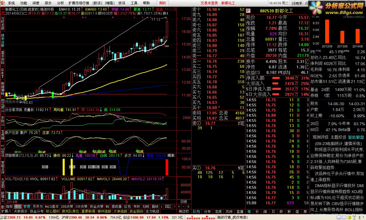Open the 工具 menu
The height and width of the screenshot is (220, 366).
point(134,3)
